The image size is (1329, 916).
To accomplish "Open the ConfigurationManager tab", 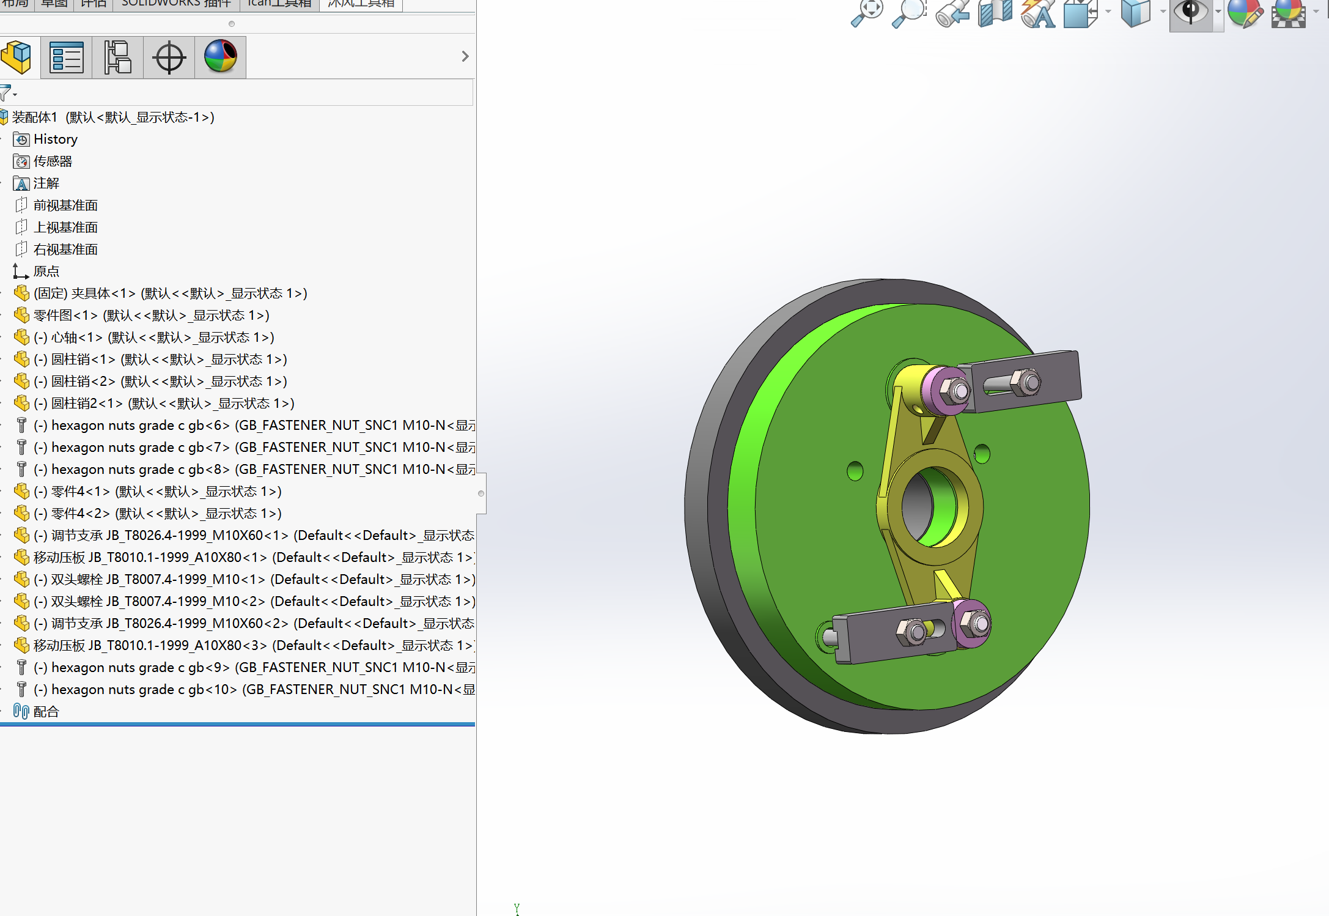I will tap(118, 57).
